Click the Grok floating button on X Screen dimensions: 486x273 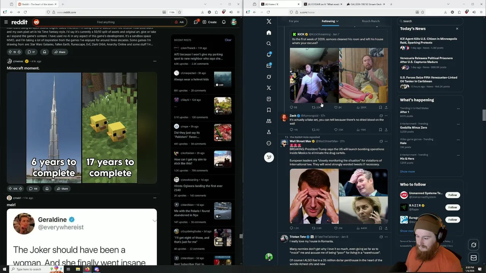click(x=473, y=245)
